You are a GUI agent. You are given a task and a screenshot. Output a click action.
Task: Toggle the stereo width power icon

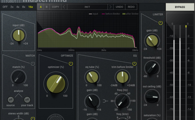click(x=33, y=118)
